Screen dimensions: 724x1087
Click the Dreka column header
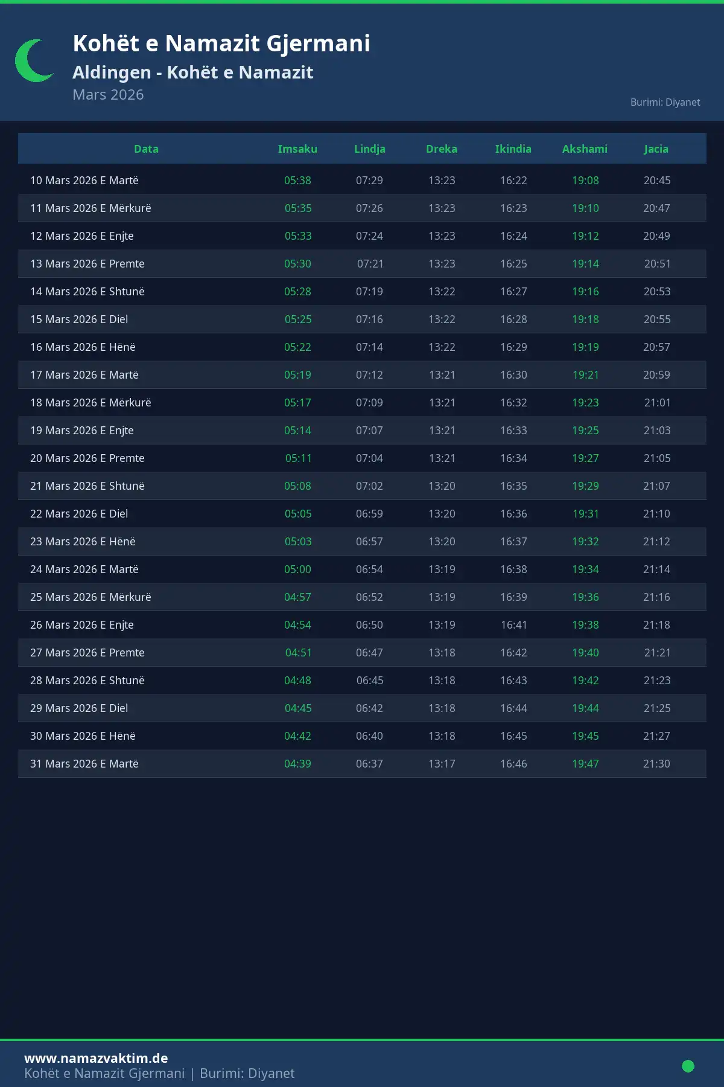(442, 149)
